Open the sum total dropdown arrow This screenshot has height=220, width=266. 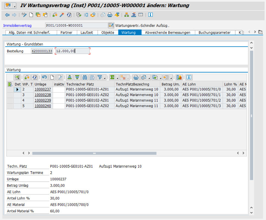click(117, 78)
